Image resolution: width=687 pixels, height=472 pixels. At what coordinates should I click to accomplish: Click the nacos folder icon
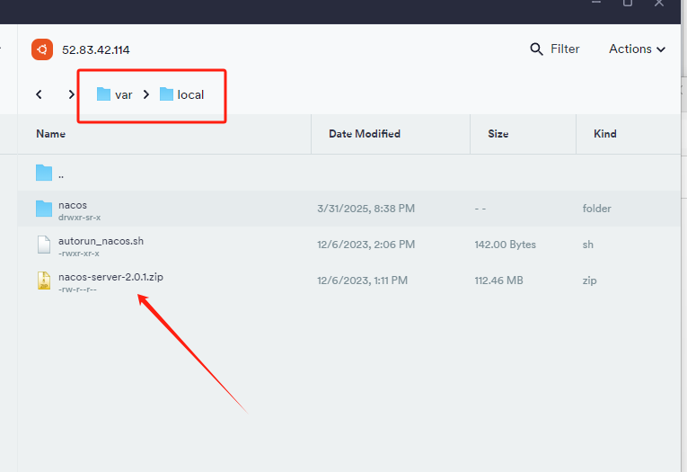(x=44, y=209)
